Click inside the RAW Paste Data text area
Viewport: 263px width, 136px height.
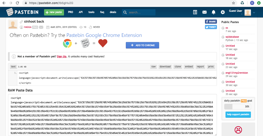[x=112, y=115]
